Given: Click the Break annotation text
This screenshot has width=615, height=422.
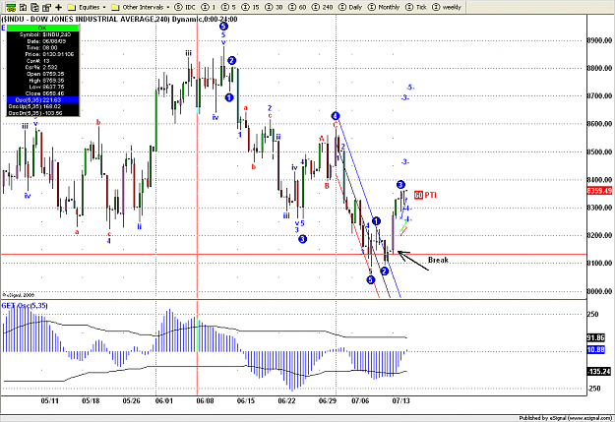Looking at the screenshot, I should pos(438,260).
